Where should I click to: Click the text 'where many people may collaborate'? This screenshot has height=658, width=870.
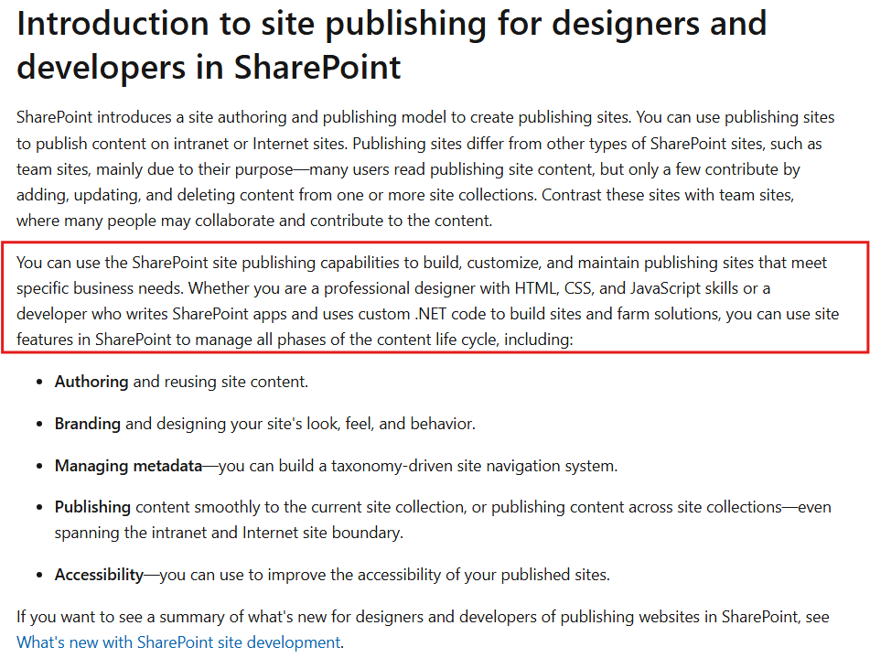coord(146,221)
